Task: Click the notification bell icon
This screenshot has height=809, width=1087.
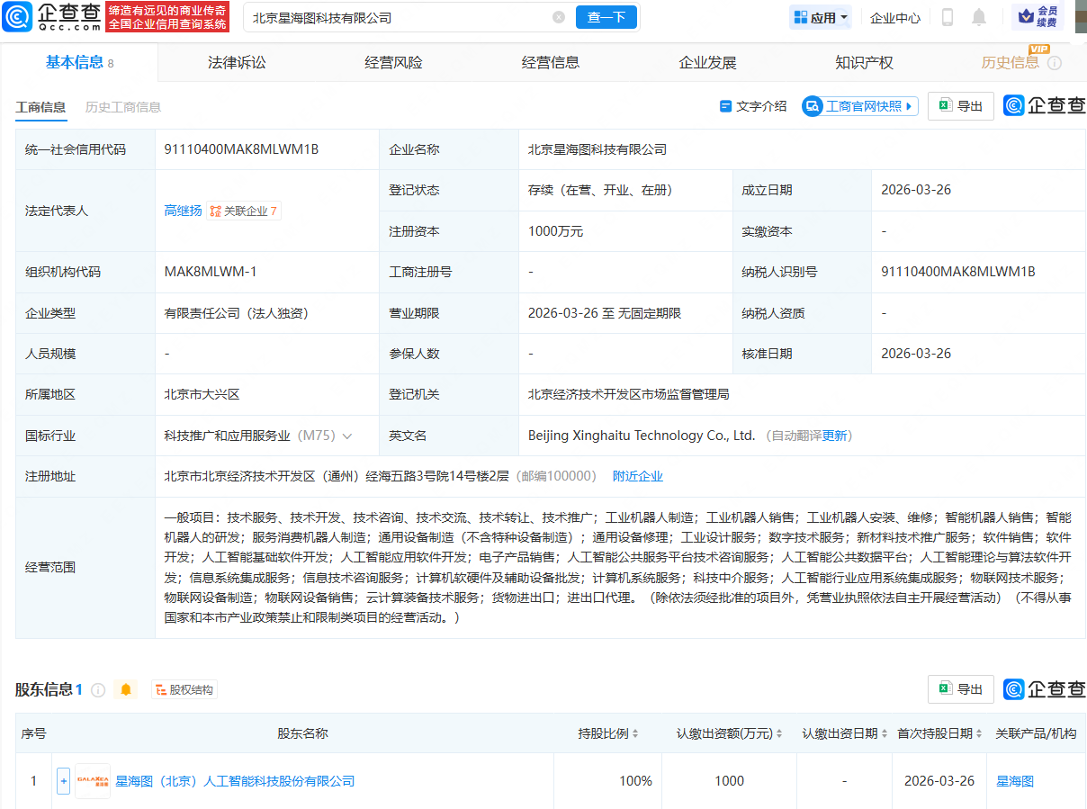Action: click(x=978, y=16)
